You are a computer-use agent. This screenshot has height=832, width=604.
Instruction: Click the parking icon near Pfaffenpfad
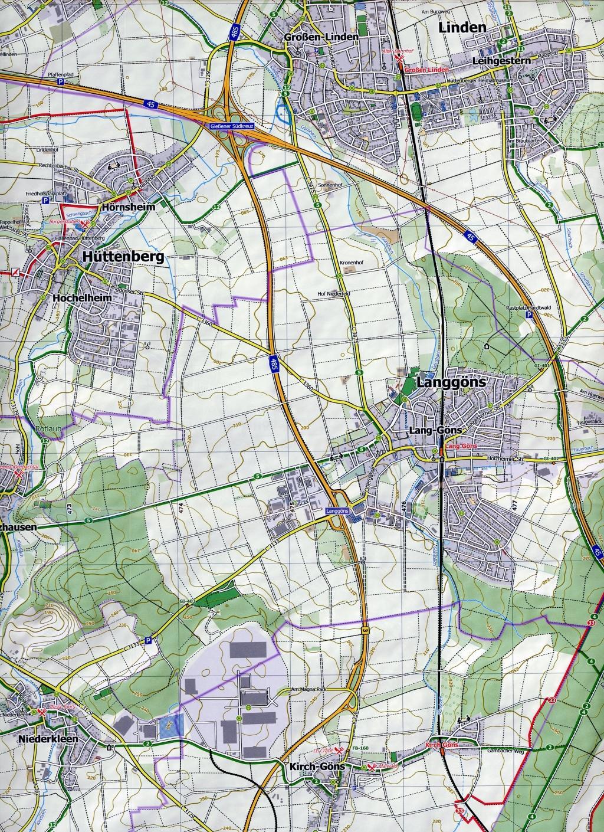(x=60, y=84)
